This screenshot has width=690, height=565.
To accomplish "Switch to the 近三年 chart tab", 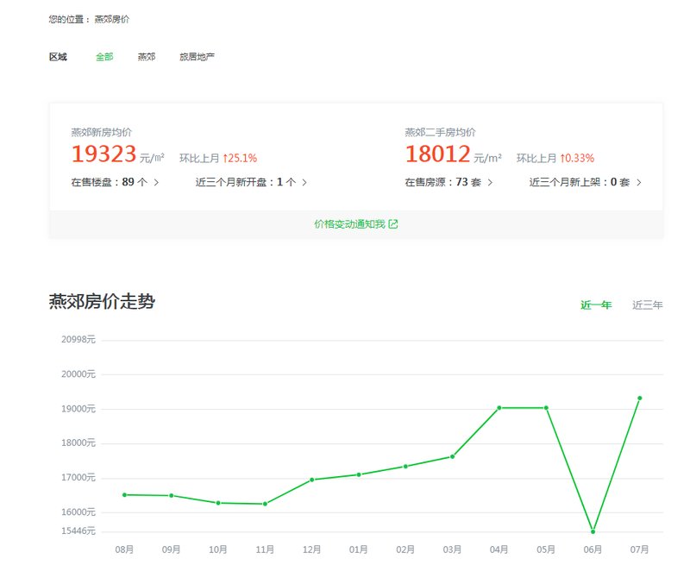I will point(648,304).
